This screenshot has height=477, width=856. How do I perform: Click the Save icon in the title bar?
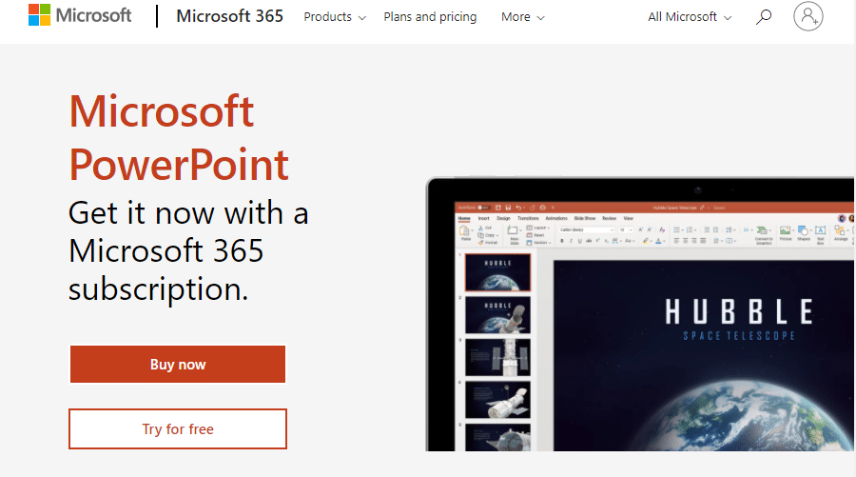click(509, 207)
